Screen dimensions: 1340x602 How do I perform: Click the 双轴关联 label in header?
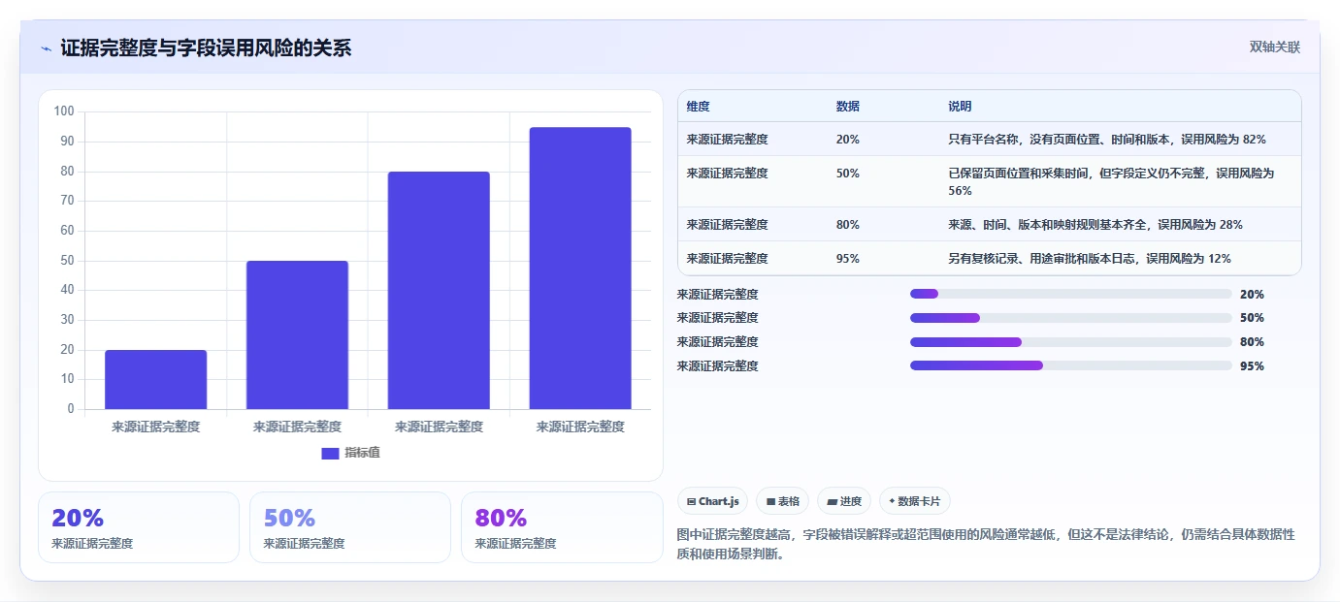tap(1274, 47)
